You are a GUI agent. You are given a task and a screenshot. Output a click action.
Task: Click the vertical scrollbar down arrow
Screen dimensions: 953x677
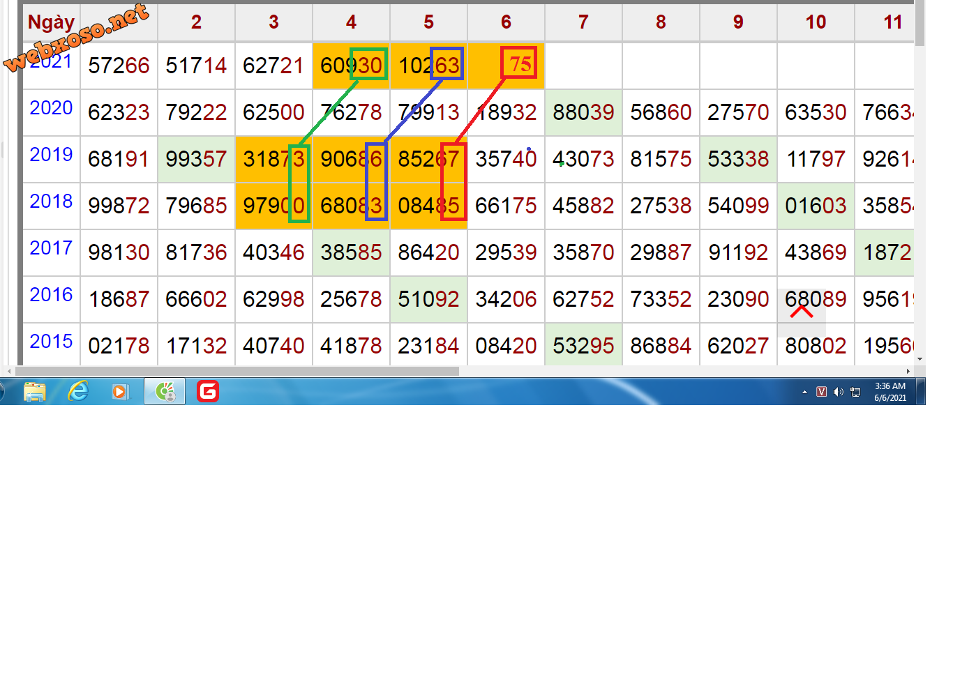(x=920, y=359)
